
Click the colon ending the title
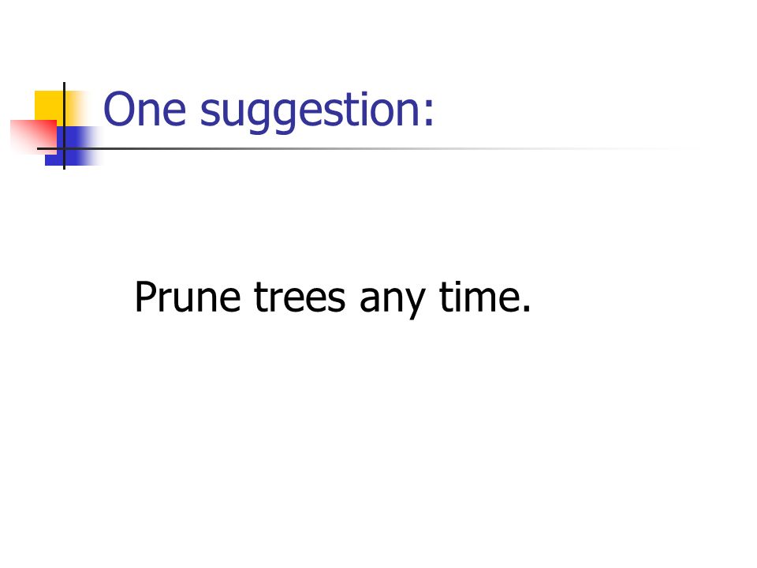[429, 115]
